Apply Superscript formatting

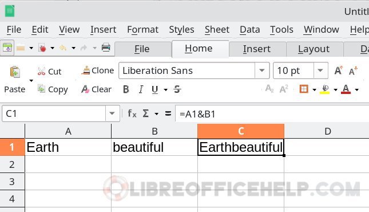pyautogui.click(x=284, y=89)
